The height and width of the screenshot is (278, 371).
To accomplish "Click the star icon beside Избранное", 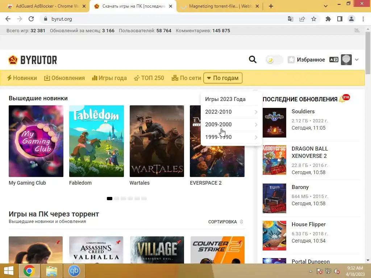I will coord(291,60).
